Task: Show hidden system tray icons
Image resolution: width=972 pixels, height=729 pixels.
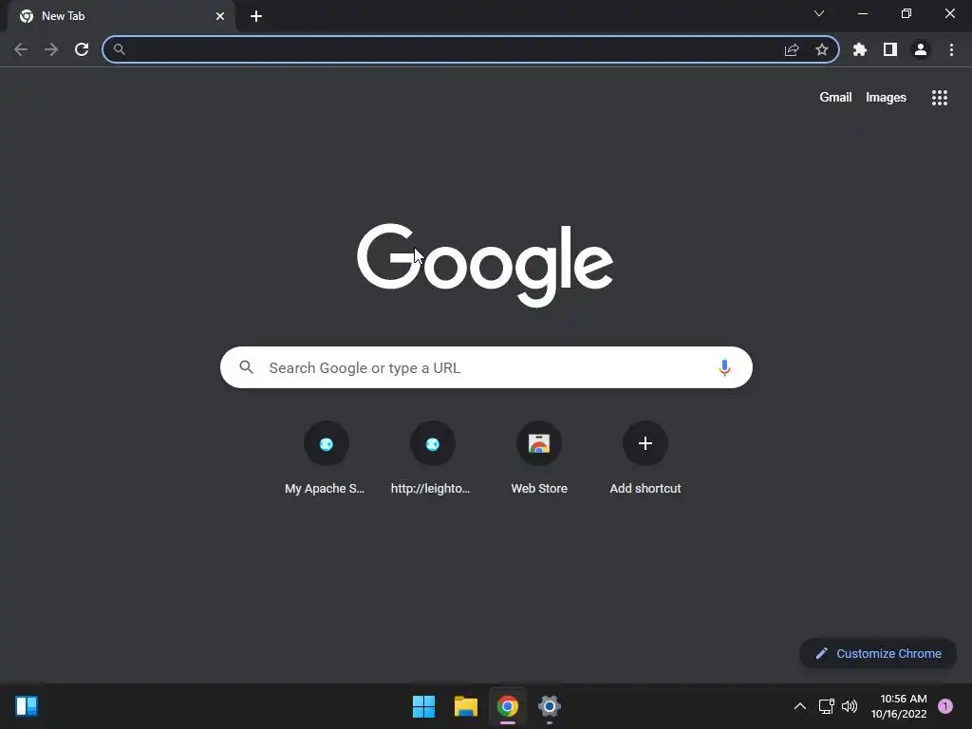Action: click(x=800, y=706)
